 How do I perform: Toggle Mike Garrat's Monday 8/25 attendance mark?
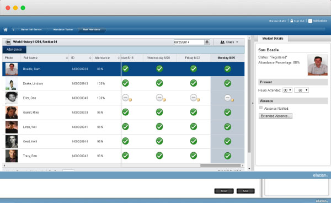(x=227, y=113)
